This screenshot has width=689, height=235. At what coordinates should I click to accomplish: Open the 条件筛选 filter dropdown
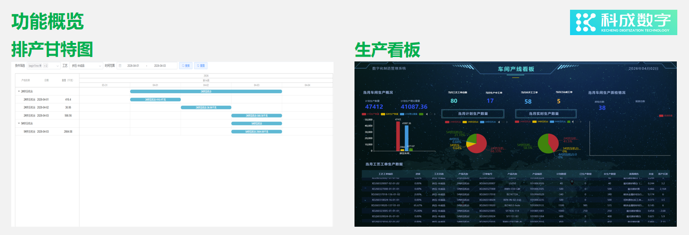(x=43, y=65)
